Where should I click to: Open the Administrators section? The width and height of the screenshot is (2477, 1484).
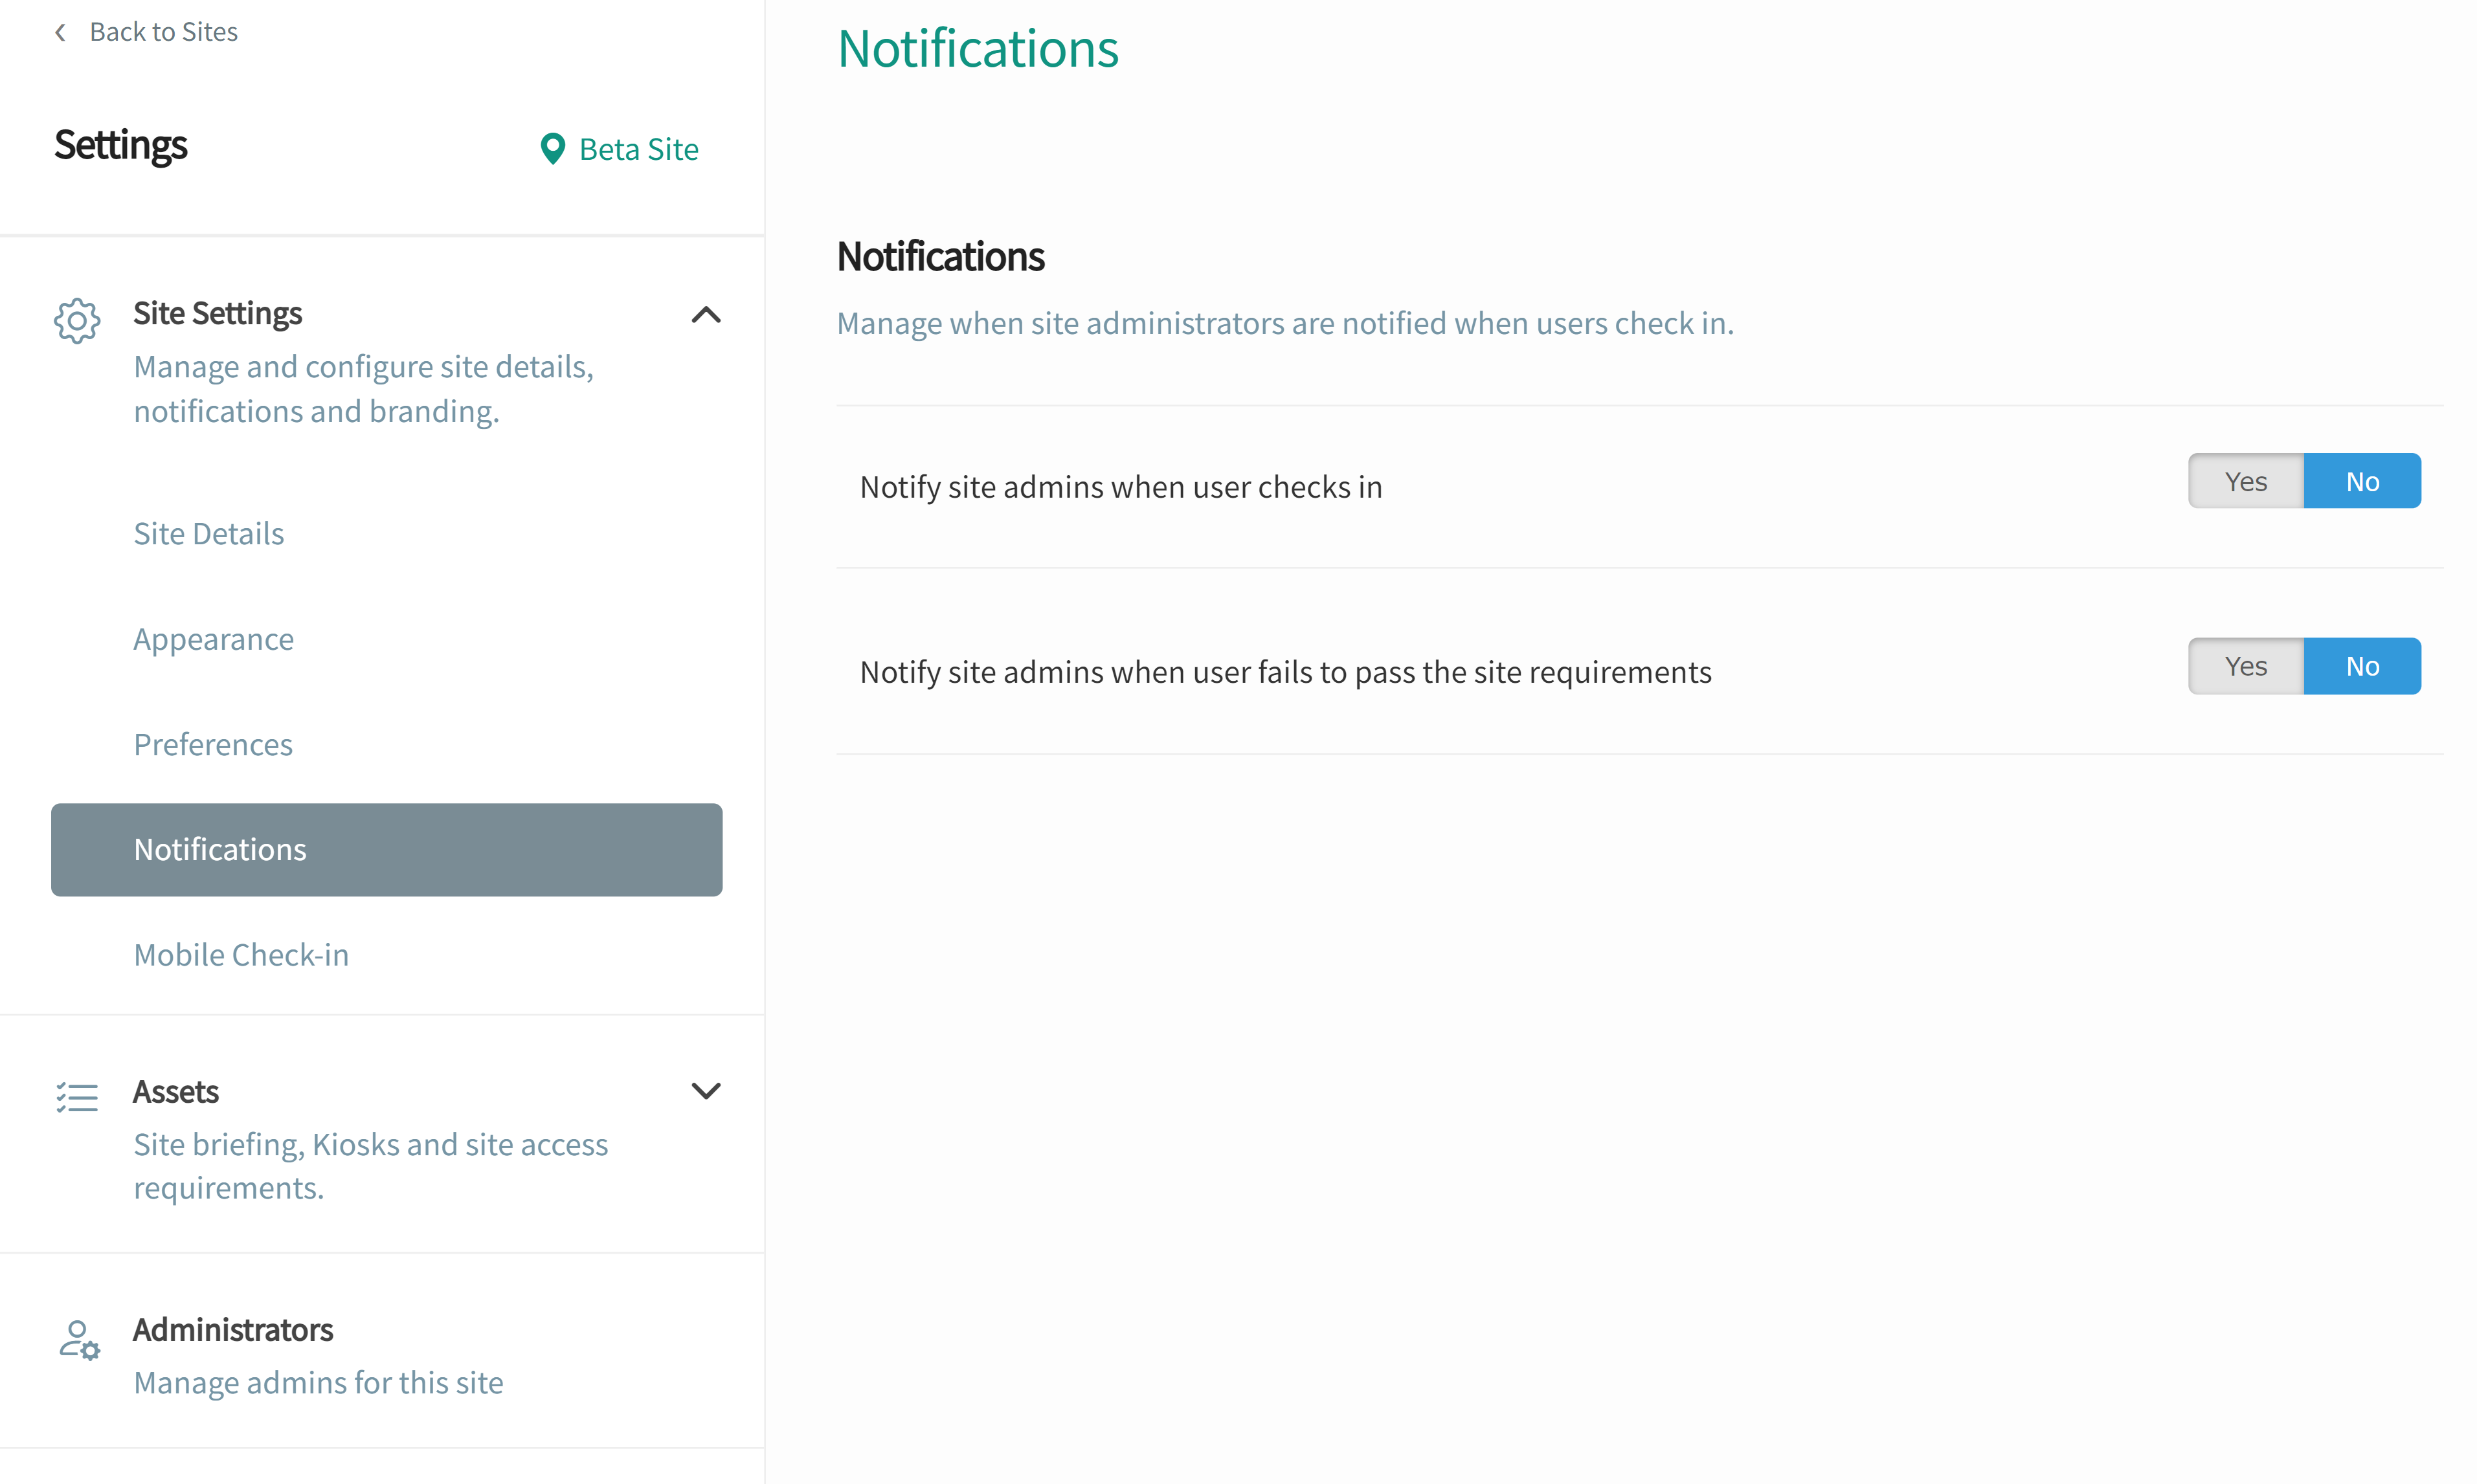(x=232, y=1330)
